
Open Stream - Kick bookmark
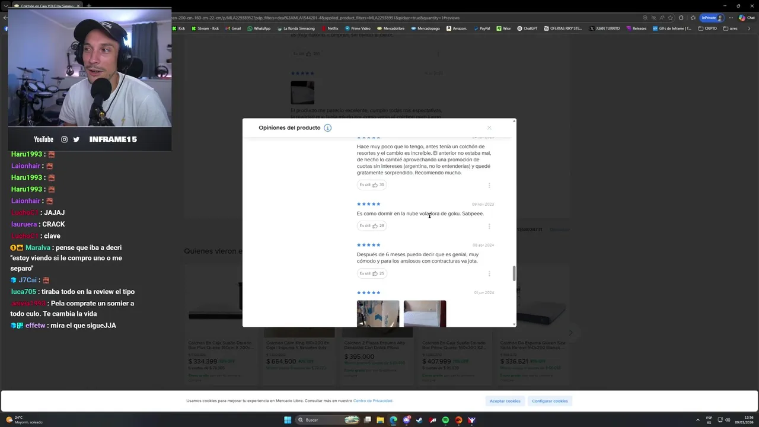point(205,28)
